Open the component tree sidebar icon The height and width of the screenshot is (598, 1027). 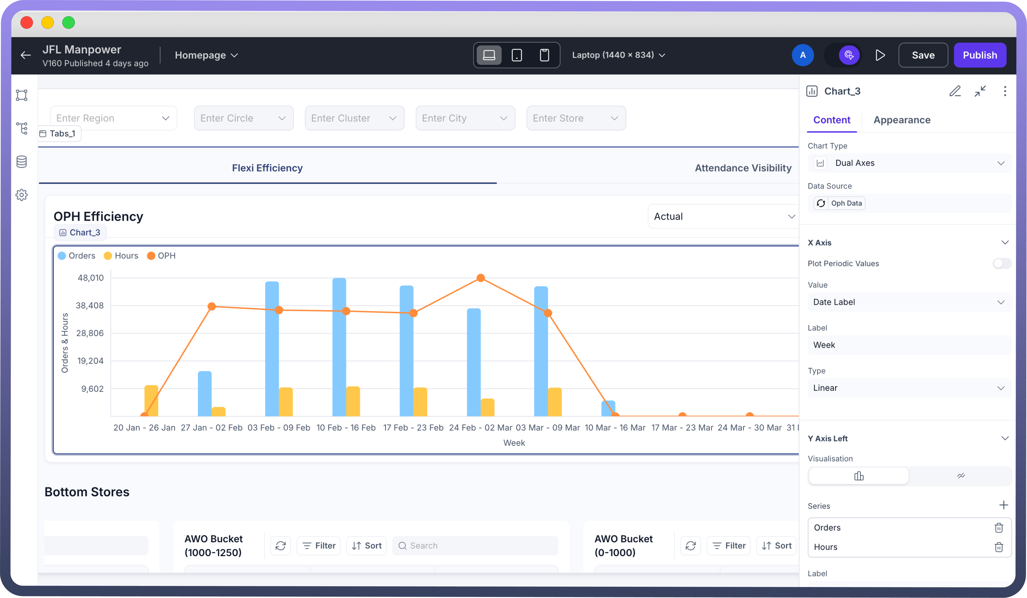[22, 129]
